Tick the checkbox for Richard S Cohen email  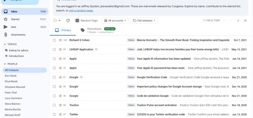[54, 40]
